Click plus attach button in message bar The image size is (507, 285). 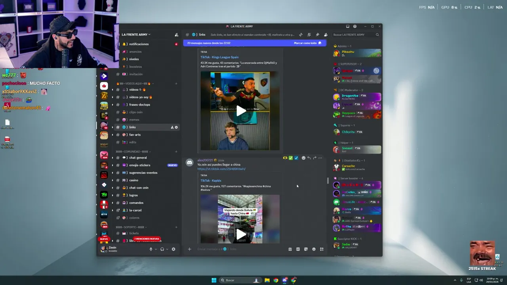189,249
